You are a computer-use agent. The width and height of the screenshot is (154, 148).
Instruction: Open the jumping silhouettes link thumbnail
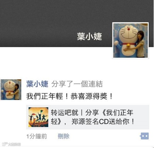pyautogui.click(x=38, y=117)
